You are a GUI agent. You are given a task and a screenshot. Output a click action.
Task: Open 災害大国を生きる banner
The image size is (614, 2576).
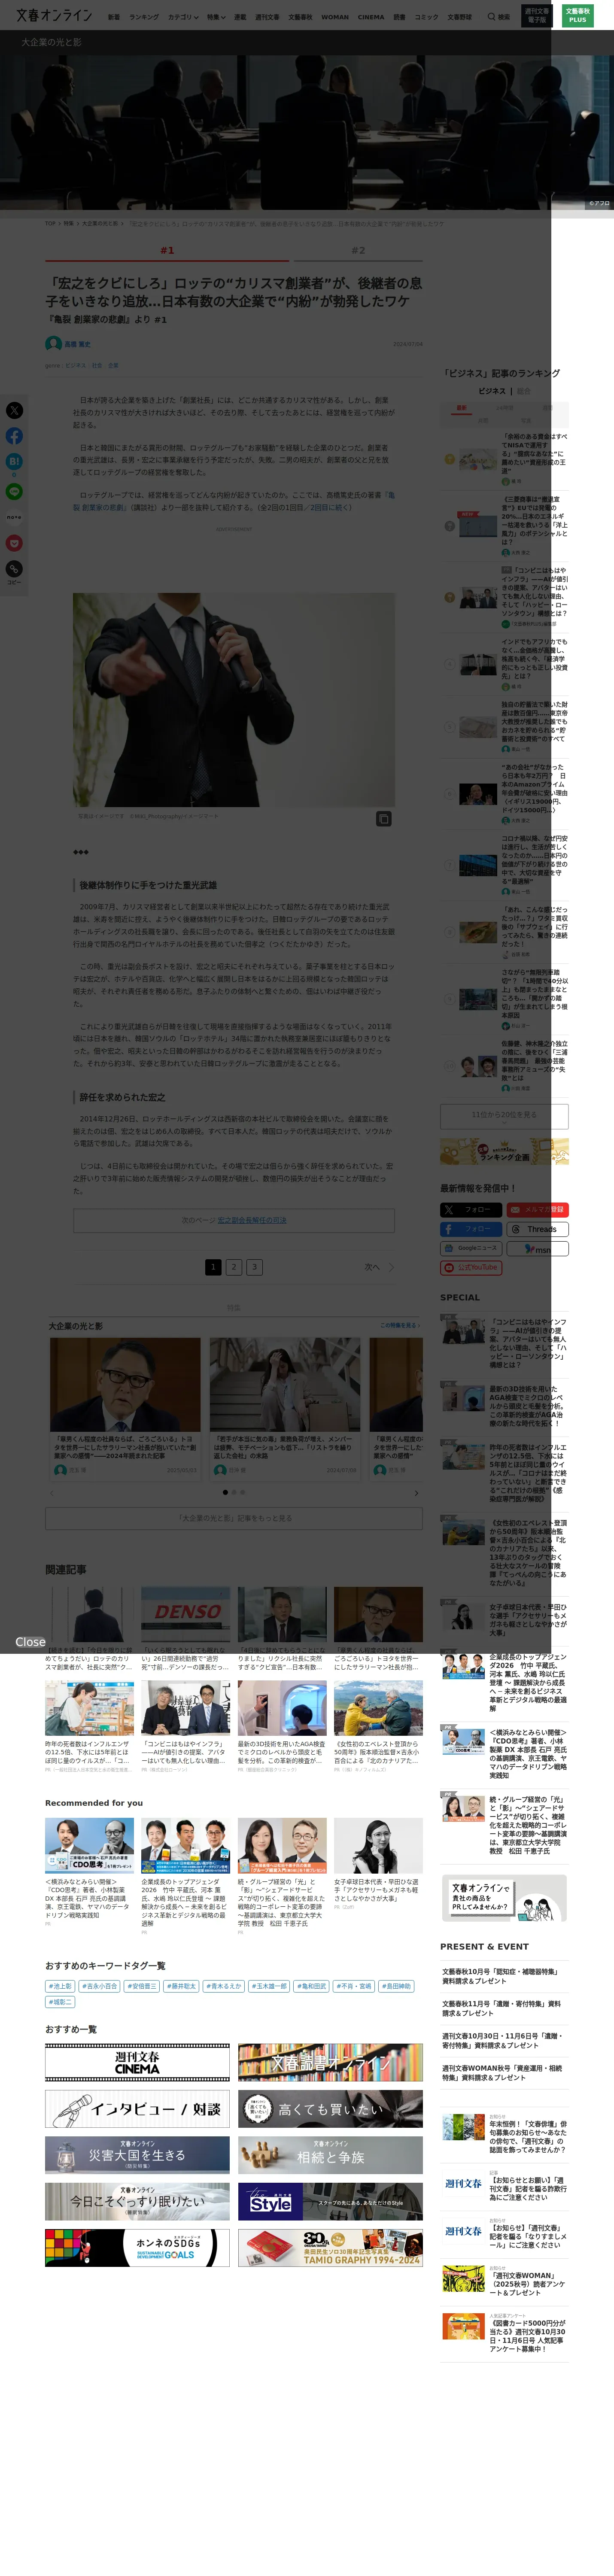click(137, 2155)
